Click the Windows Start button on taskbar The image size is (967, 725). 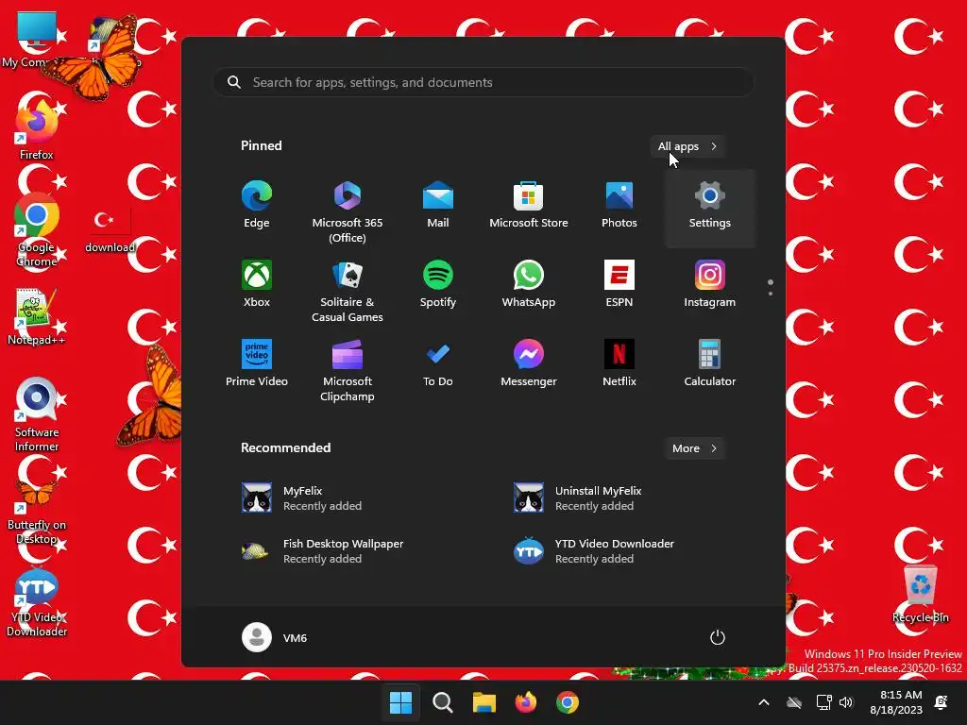click(x=400, y=702)
